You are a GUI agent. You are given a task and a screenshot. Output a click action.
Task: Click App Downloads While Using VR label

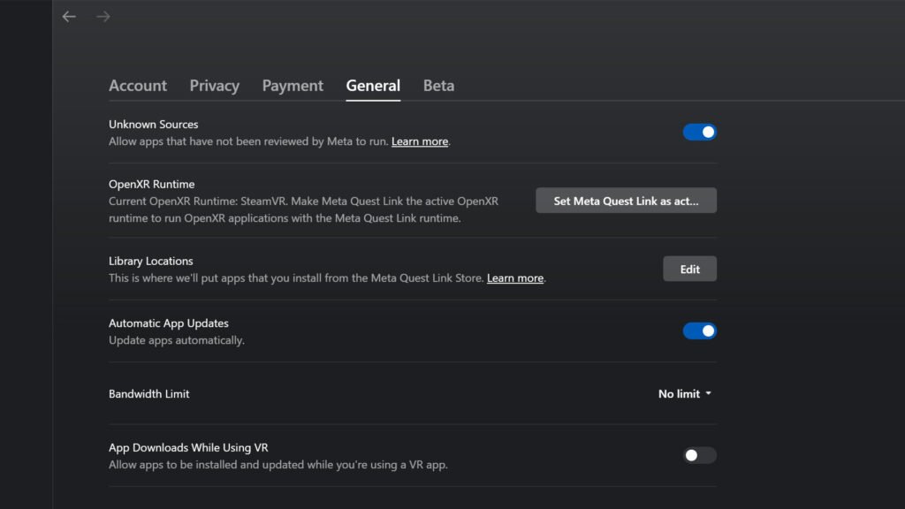tap(188, 448)
